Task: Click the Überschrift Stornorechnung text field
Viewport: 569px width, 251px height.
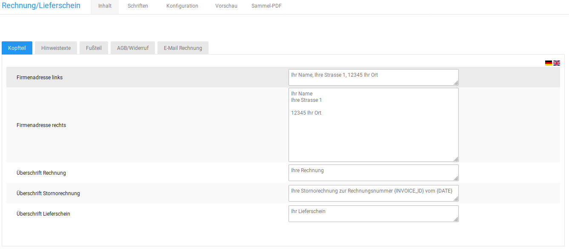Action: [x=373, y=193]
